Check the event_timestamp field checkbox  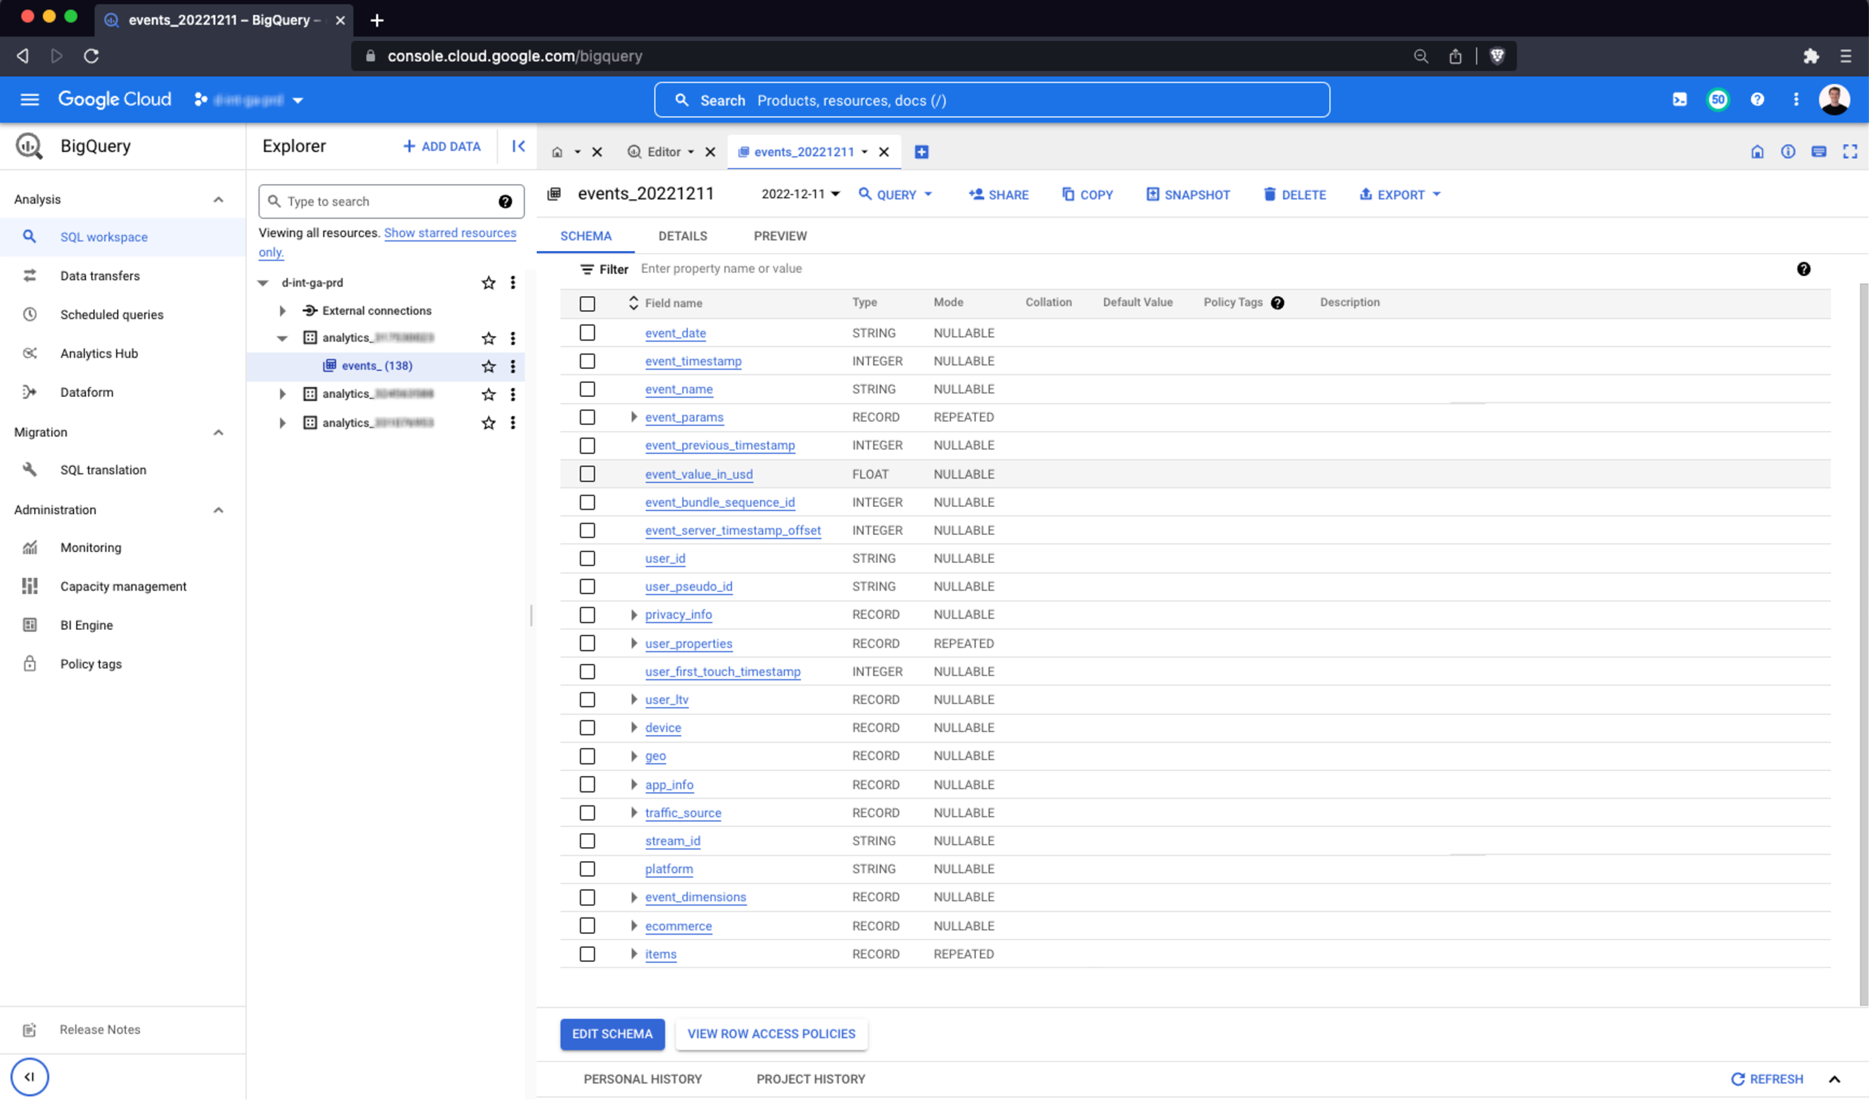[x=587, y=361]
